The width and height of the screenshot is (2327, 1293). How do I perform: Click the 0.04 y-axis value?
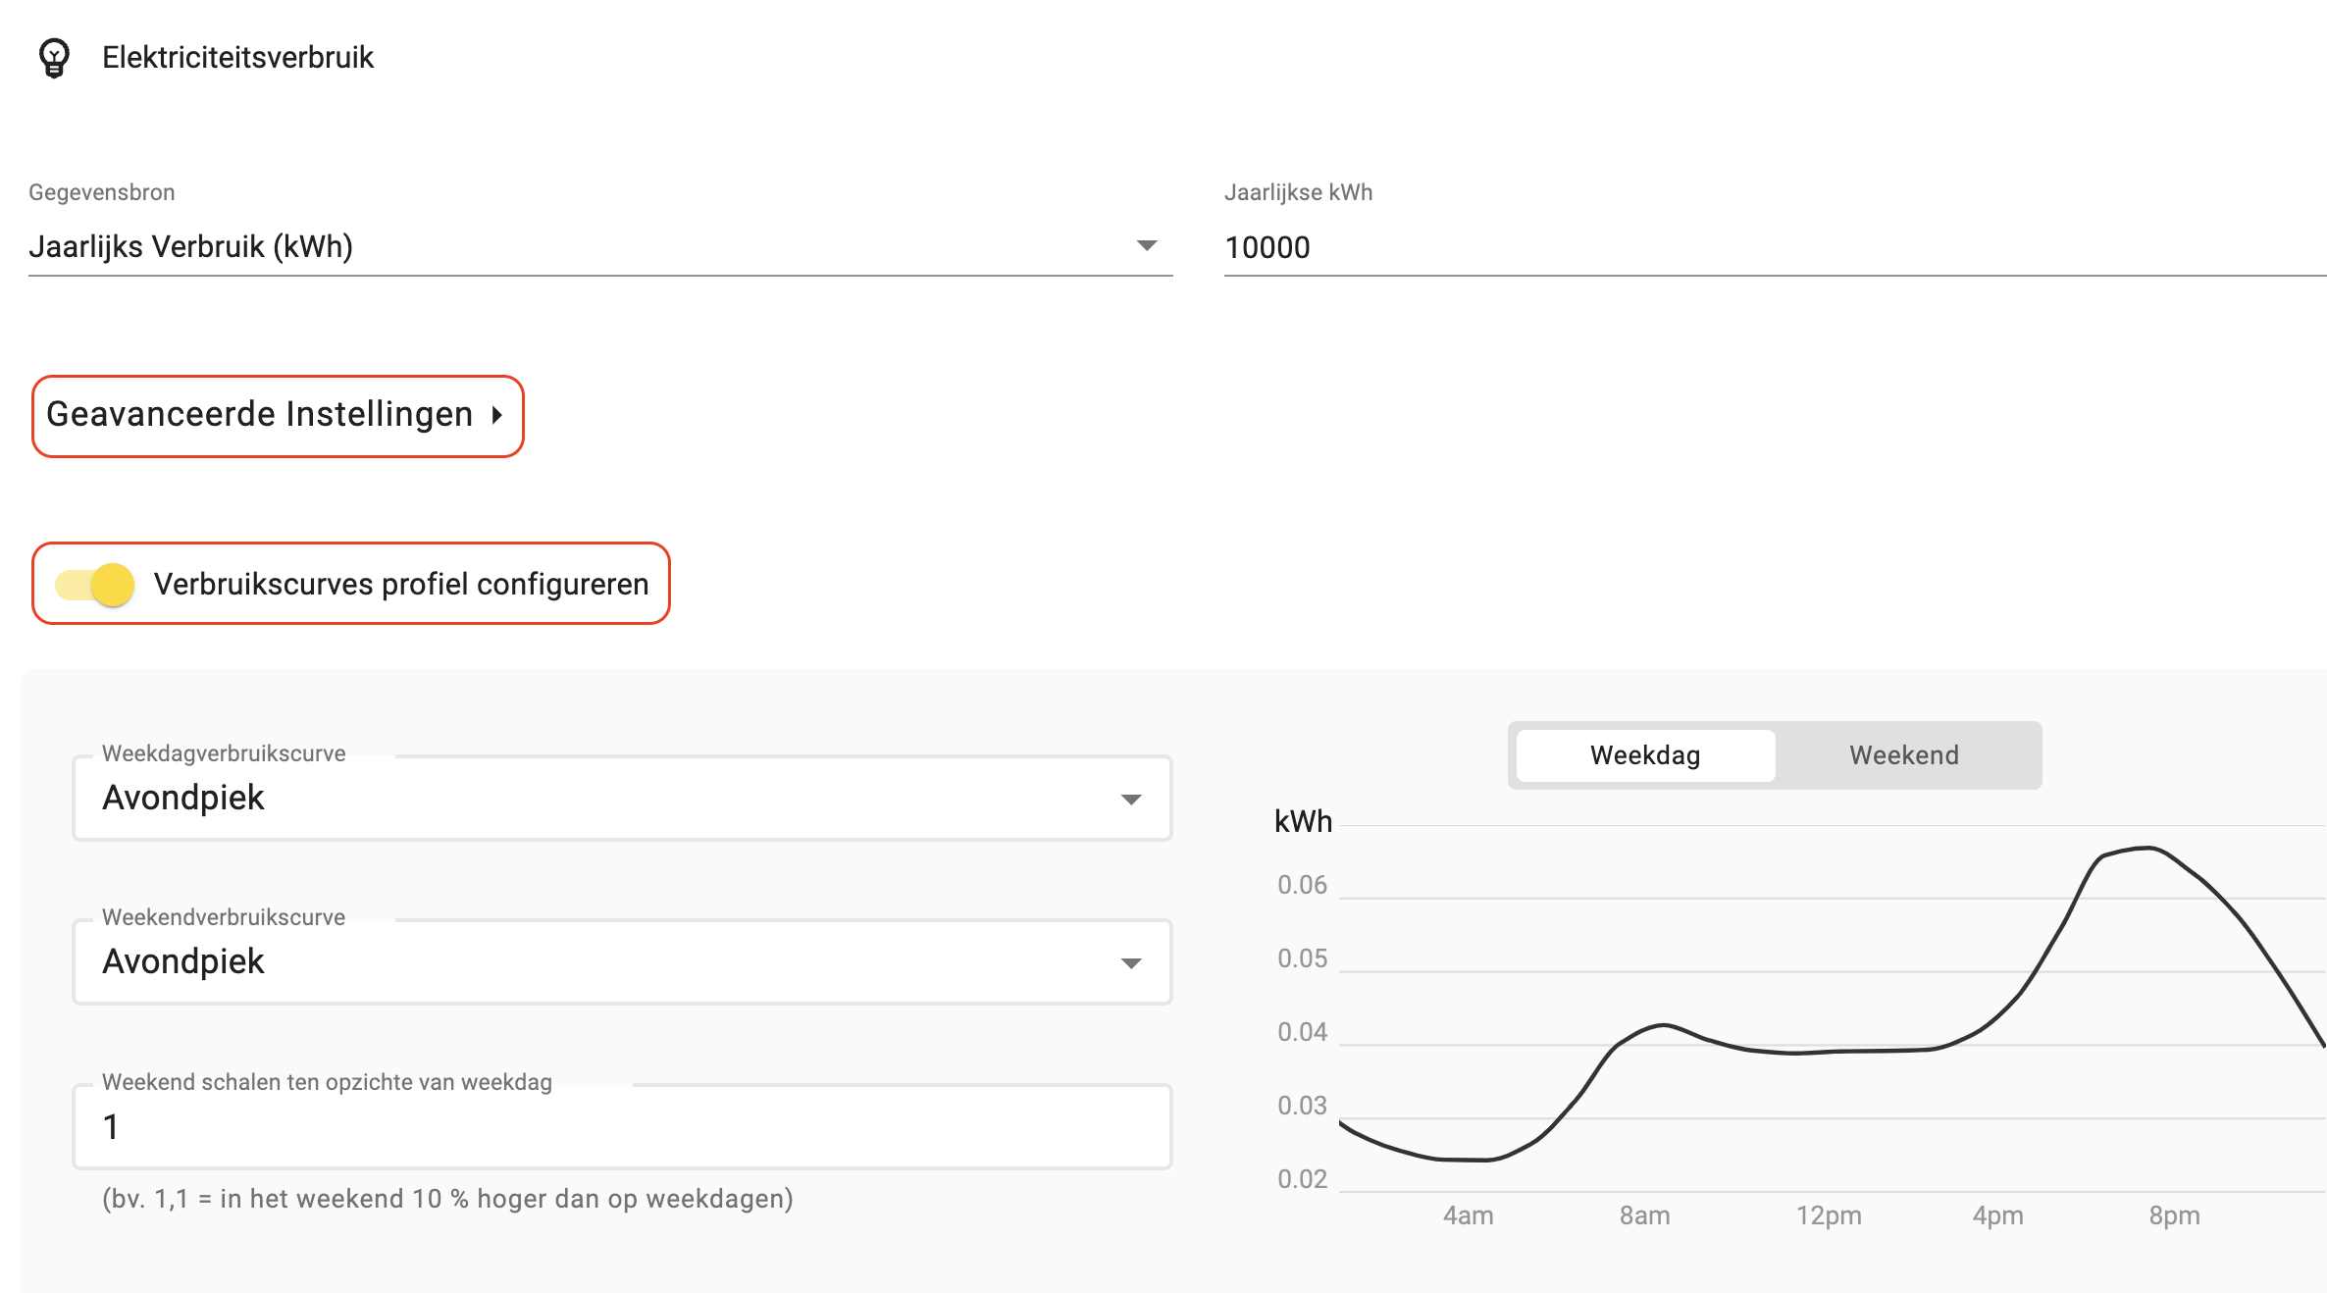tap(1302, 1032)
